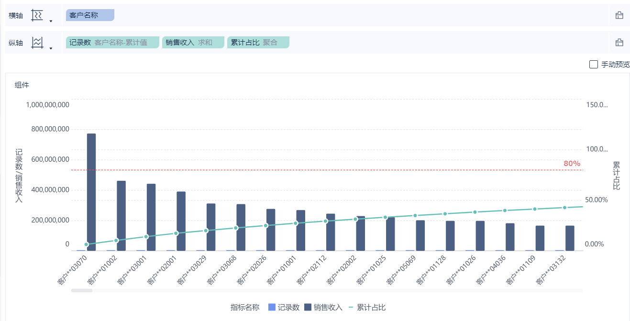Click the 记录数 客户名称-累计值 field pill
Screen dimensions: 630x321
point(112,43)
